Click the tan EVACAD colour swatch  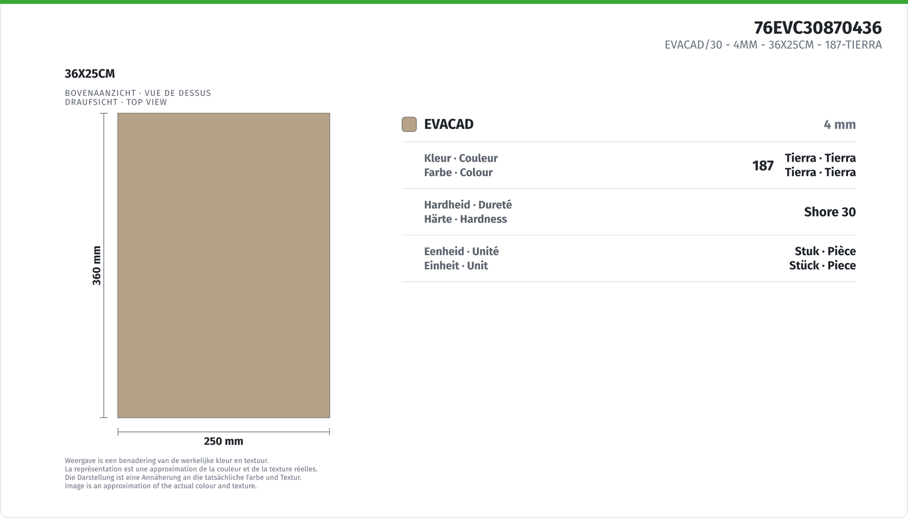[x=409, y=124]
